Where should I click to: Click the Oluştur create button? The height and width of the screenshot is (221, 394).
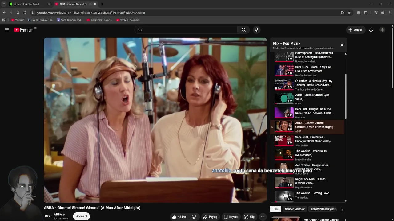coord(355,30)
